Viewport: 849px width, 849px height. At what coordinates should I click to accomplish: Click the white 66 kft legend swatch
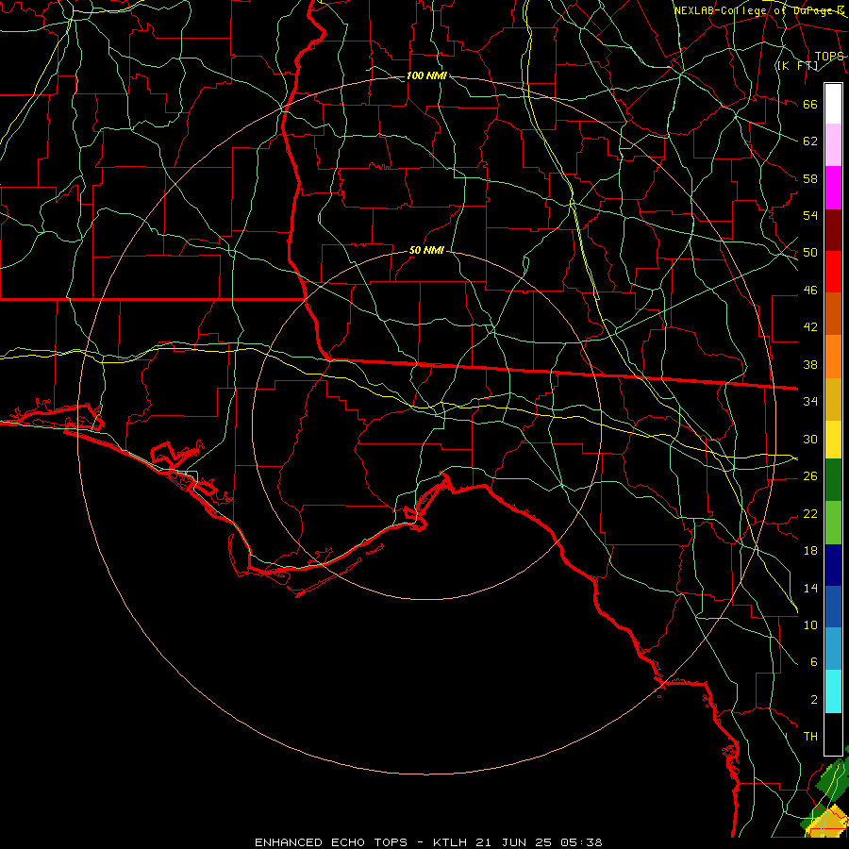833,104
